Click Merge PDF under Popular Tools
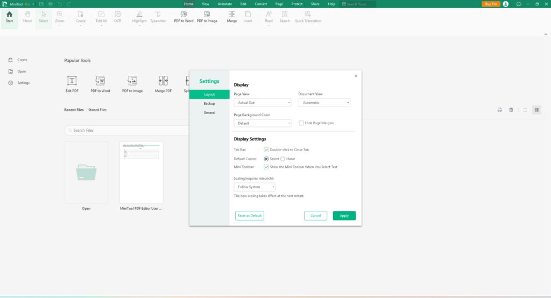Viewport: 551px width, 298px height. click(x=163, y=84)
